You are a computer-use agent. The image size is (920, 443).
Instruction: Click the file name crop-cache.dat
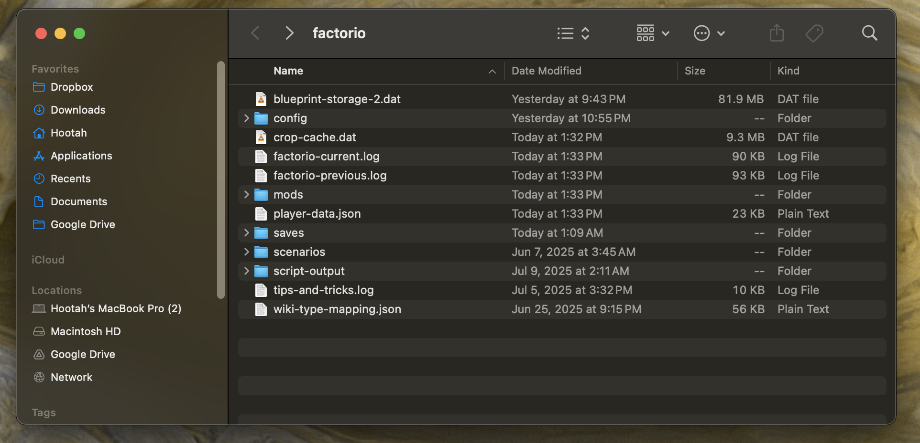click(x=315, y=137)
